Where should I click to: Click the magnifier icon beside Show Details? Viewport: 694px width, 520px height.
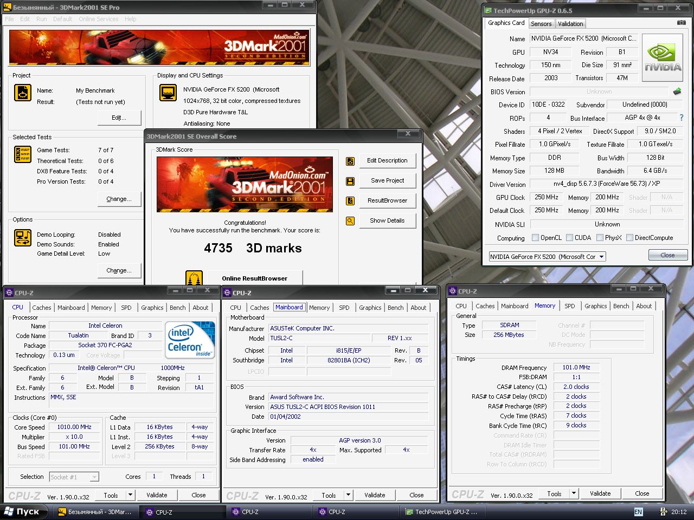[350, 221]
